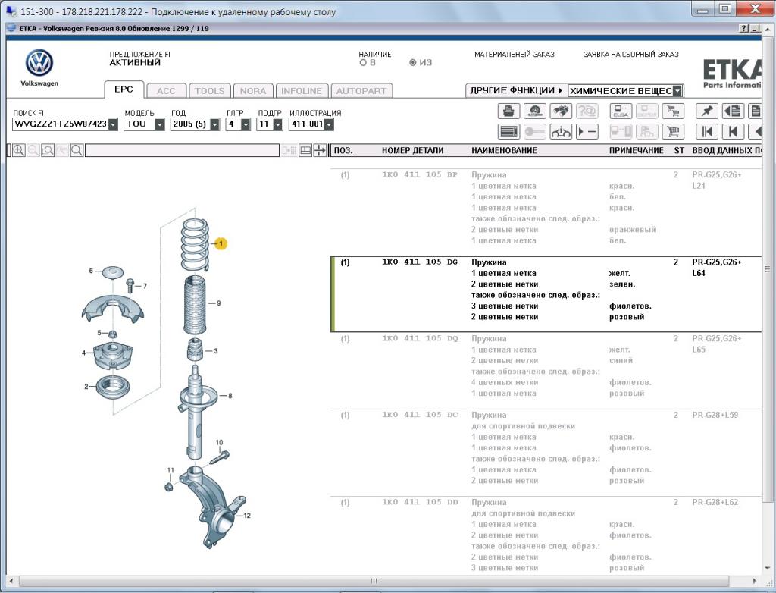The image size is (776, 593).
Task: Click the vertical scrollbar down arrow
Action: pos(768,568)
